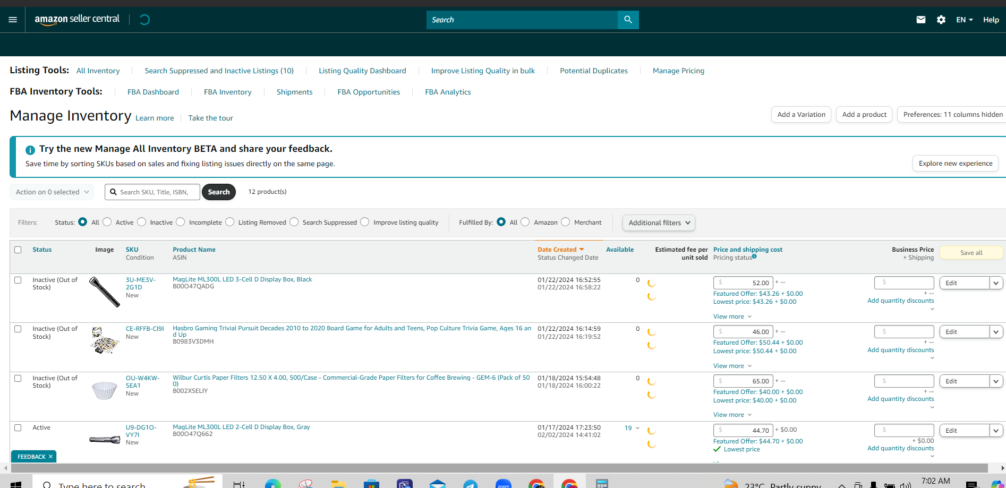This screenshot has height=488, width=1006.
Task: Open the hamburger navigation menu
Action: (x=13, y=20)
